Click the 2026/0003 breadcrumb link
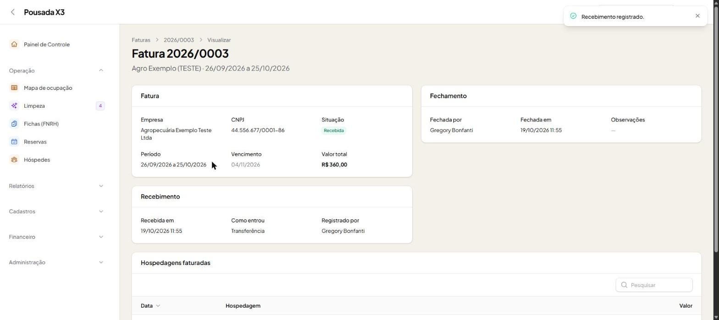The height and width of the screenshot is (320, 719). pyautogui.click(x=179, y=40)
